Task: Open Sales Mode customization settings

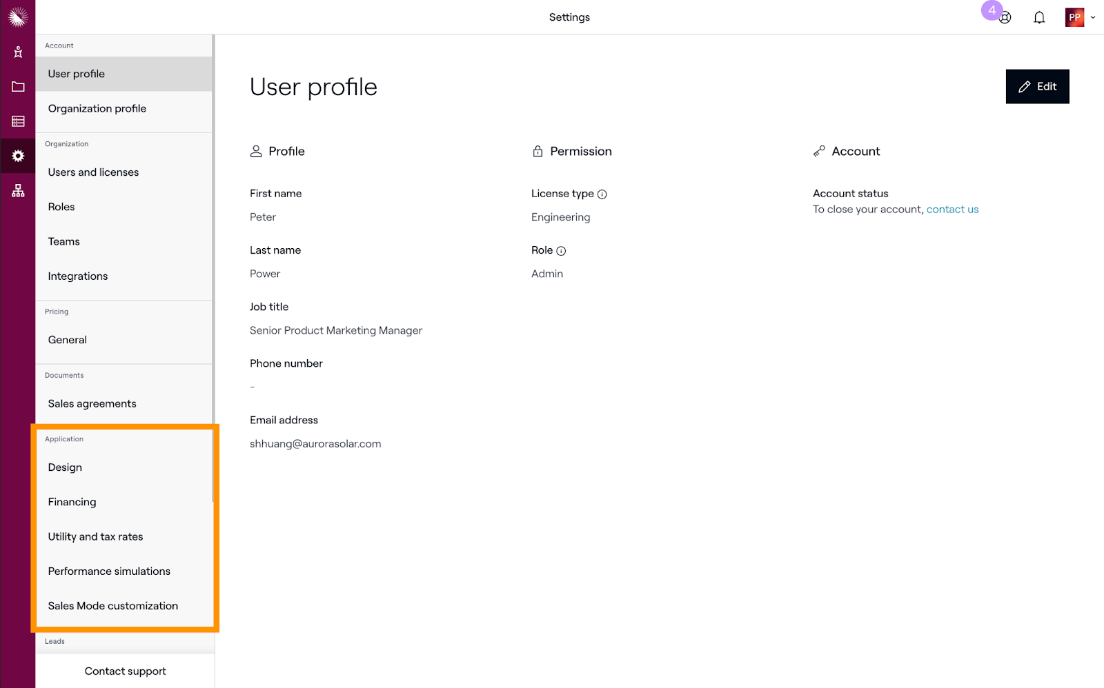Action: point(113,606)
